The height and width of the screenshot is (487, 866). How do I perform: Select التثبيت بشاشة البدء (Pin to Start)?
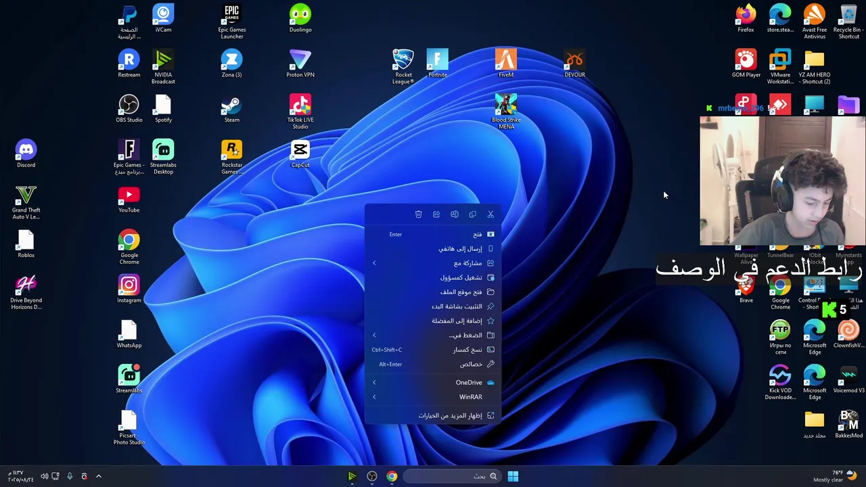tap(433, 306)
